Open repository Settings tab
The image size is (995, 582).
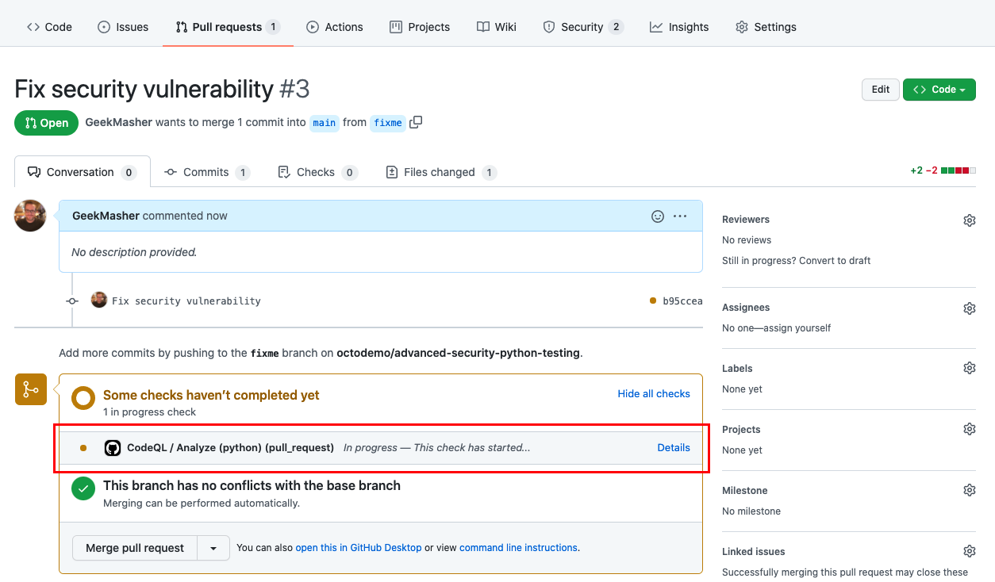(x=766, y=27)
